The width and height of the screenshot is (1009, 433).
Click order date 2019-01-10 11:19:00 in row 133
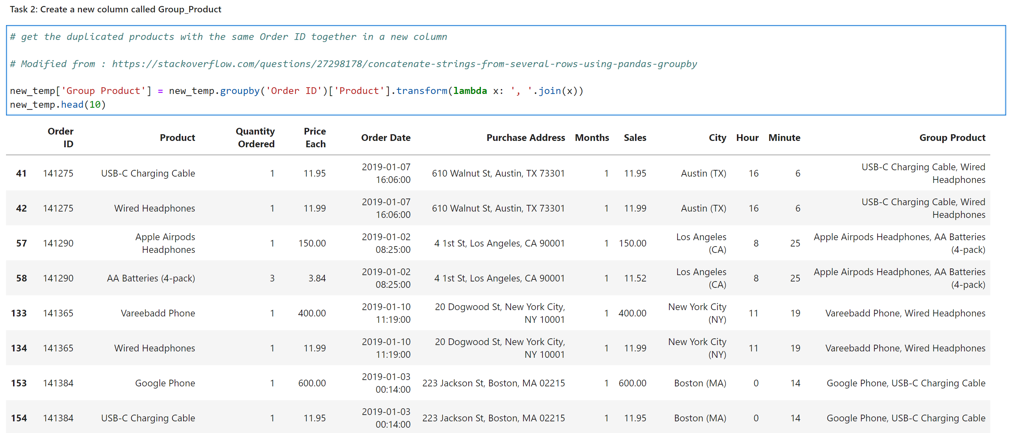click(x=386, y=313)
